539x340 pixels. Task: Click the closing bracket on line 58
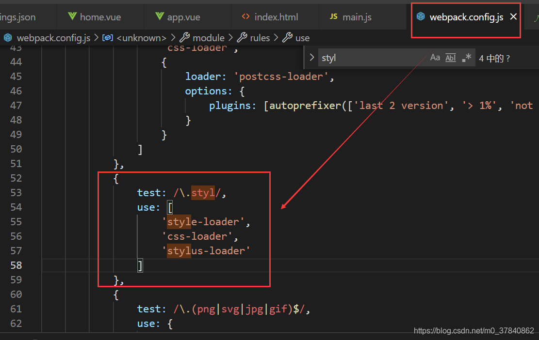tap(140, 265)
